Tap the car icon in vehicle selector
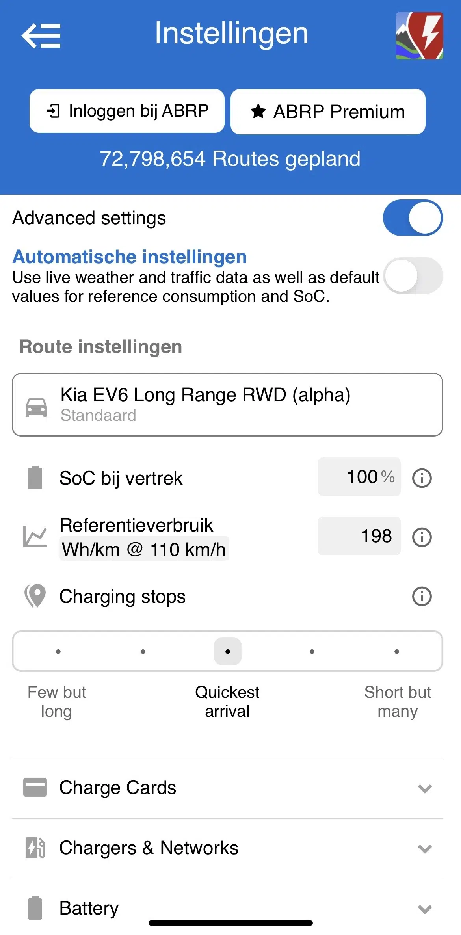The image size is (461, 935). [x=36, y=407]
